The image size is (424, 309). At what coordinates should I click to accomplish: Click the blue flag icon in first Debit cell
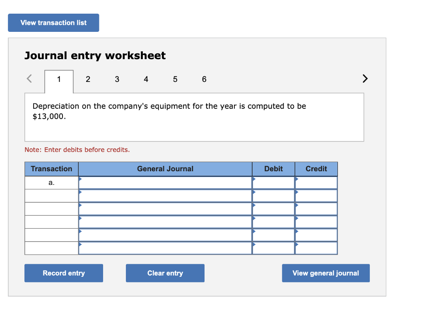point(254,180)
